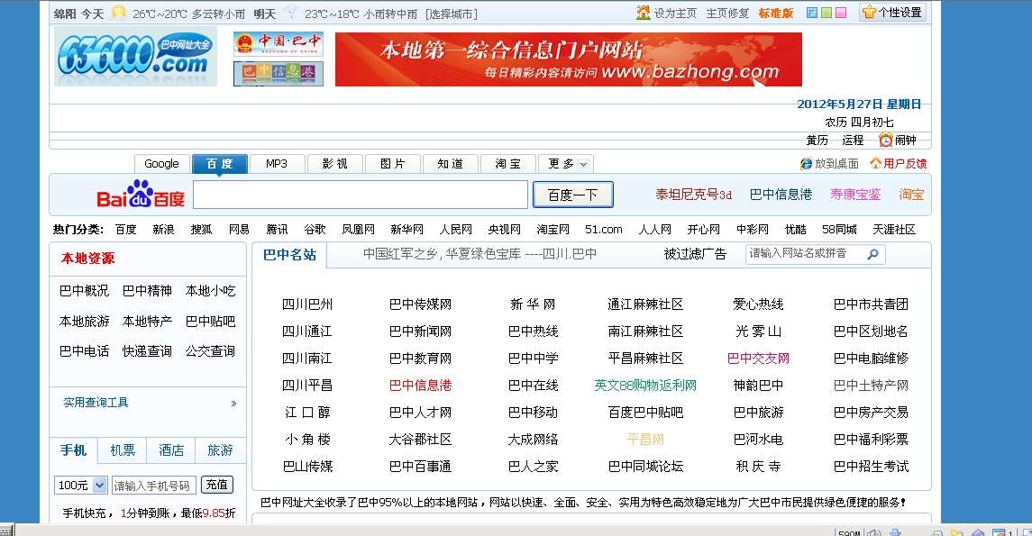Screen dimensions: 1032x536
Task: Click the orange shirt icon on 个性设置 button
Action: [x=869, y=12]
